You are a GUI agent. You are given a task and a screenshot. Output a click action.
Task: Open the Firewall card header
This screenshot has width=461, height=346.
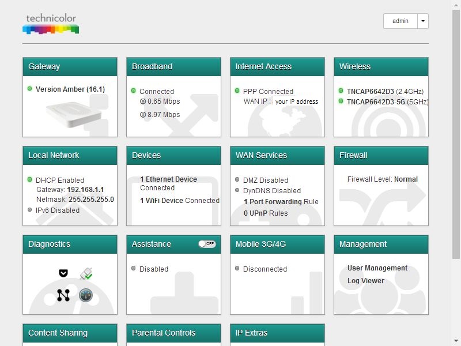tap(381, 156)
